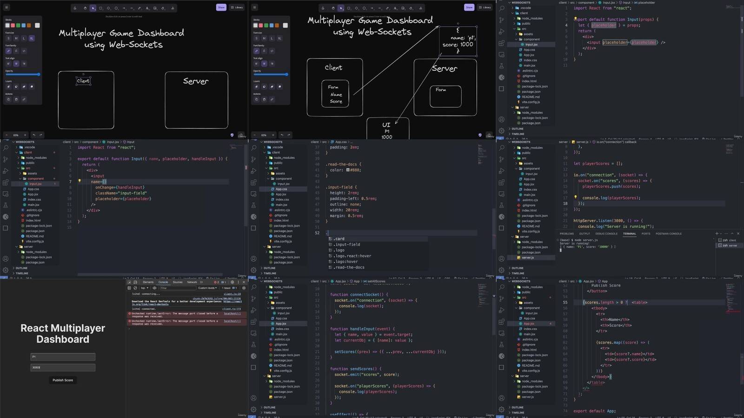Click Share in Excalidraw with empty Server box
Image resolution: width=744 pixels, height=418 pixels.
click(x=221, y=7)
